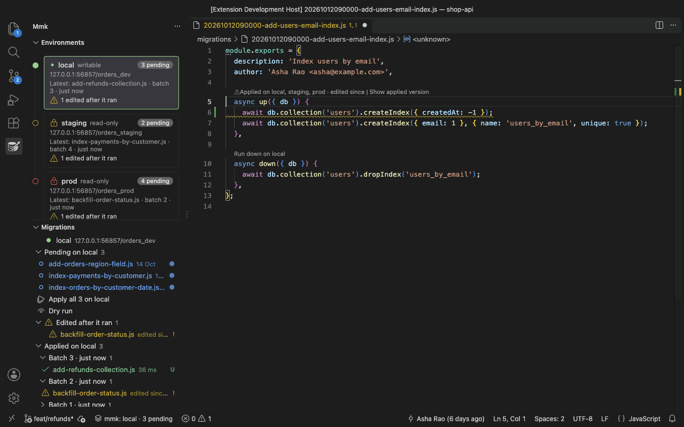Viewport: 684px width, 427px height.
Task: Select the prod read-only environment card
Action: [x=111, y=196]
